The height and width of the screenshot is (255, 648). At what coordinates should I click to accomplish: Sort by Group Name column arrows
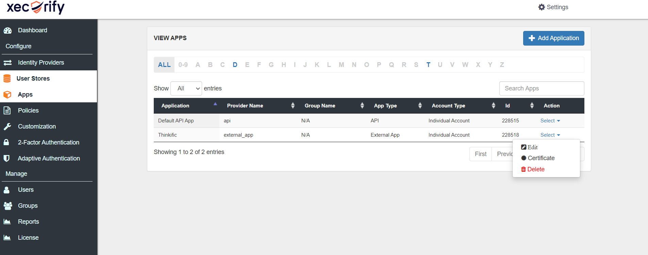click(362, 106)
